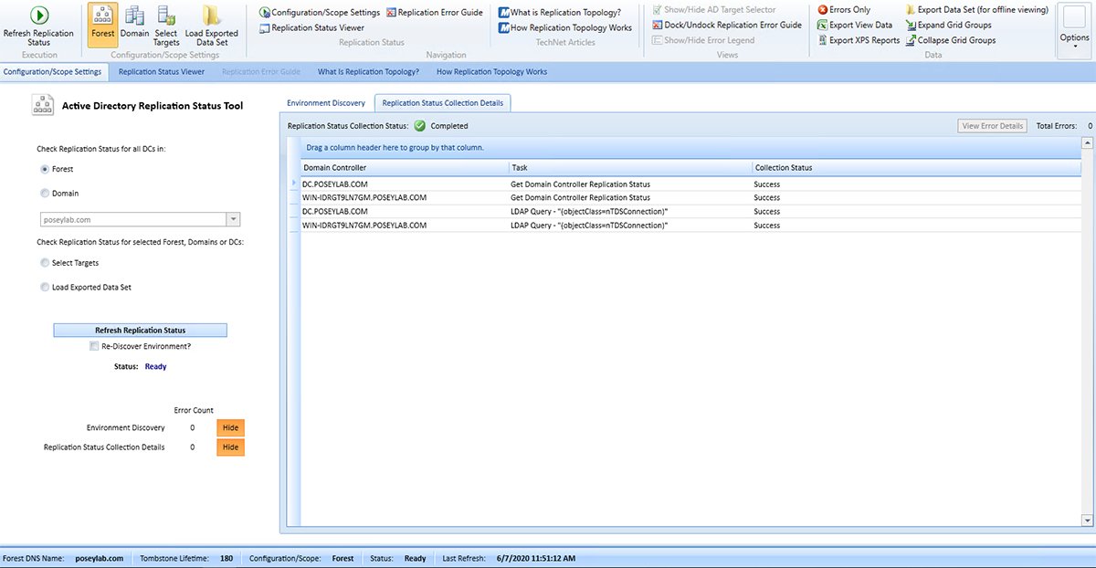Open the poseylab.com domain dropdown

click(233, 219)
